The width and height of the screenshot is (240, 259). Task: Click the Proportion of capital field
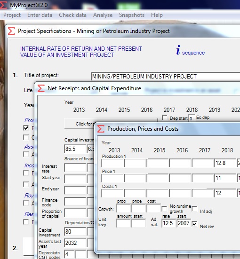pos(75,213)
